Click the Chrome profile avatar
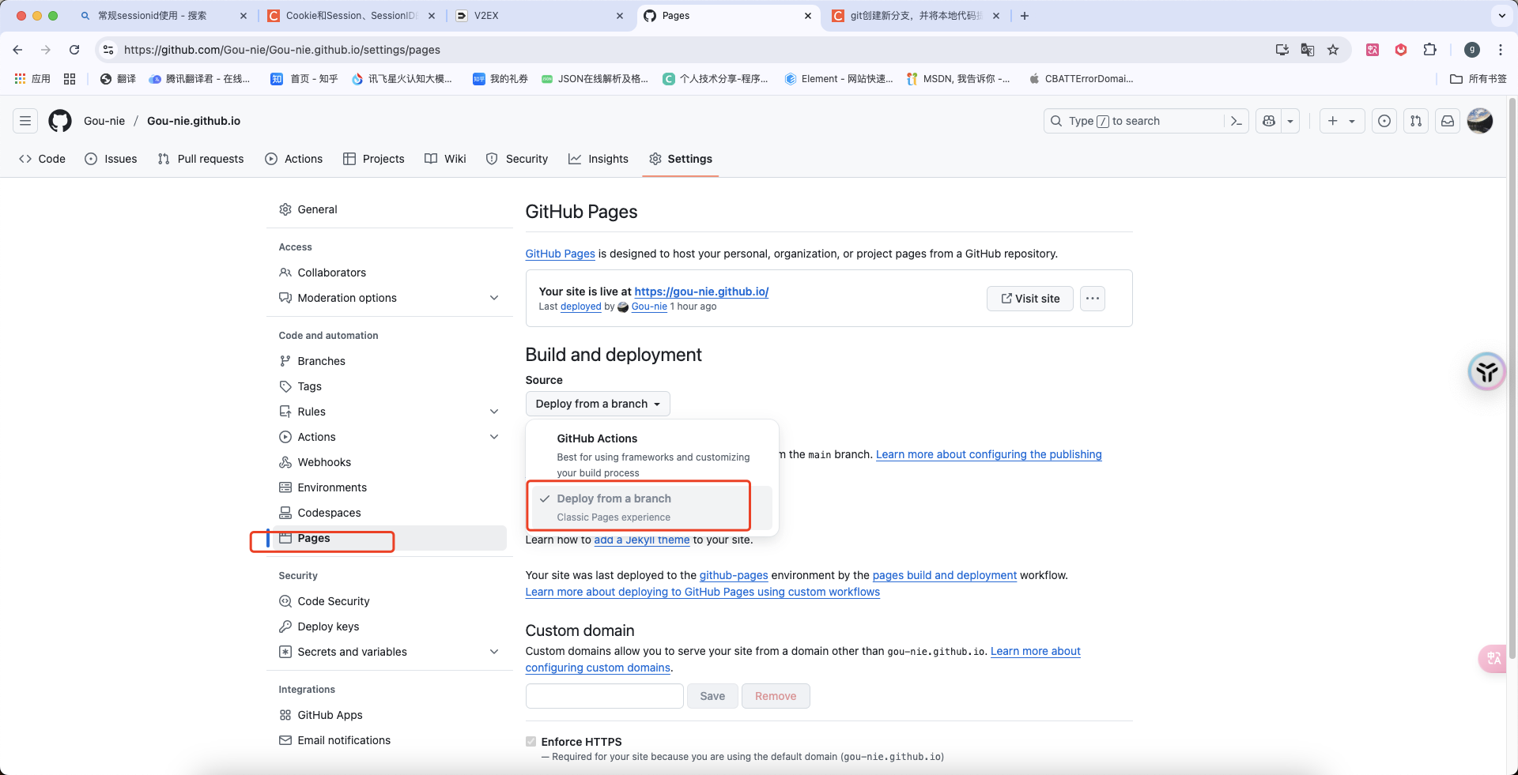1518x775 pixels. [x=1472, y=50]
